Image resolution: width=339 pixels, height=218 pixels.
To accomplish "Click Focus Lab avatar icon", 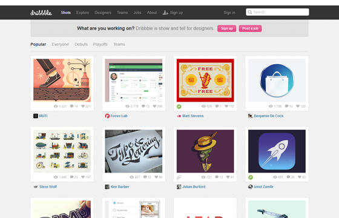I will tap(107, 116).
